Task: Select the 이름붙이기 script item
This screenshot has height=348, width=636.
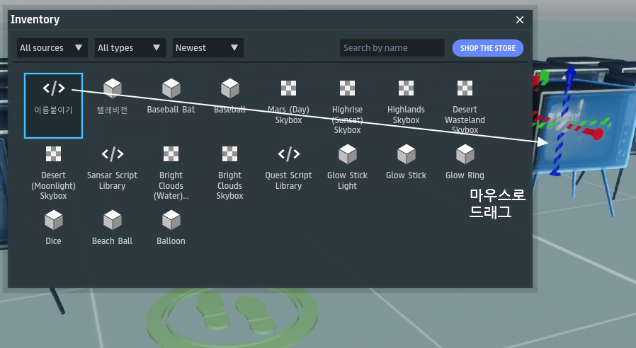Action: 54,105
